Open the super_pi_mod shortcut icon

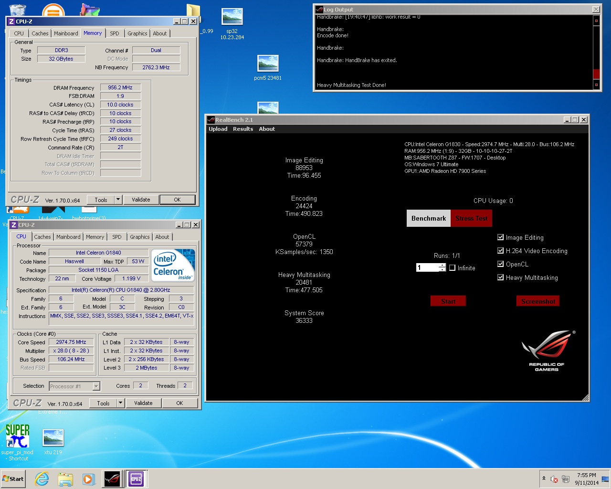[17, 442]
